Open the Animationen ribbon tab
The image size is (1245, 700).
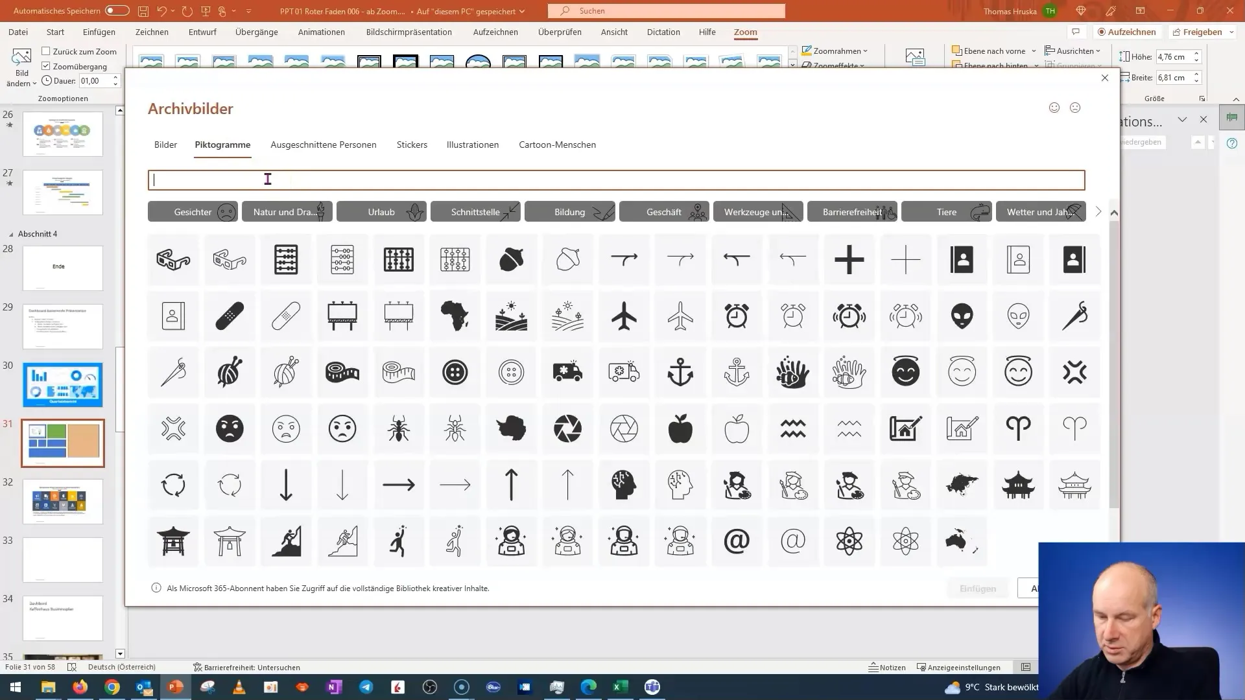coord(321,32)
